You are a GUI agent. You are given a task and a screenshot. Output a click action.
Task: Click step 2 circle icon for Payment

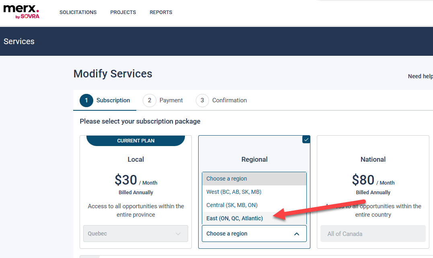150,100
